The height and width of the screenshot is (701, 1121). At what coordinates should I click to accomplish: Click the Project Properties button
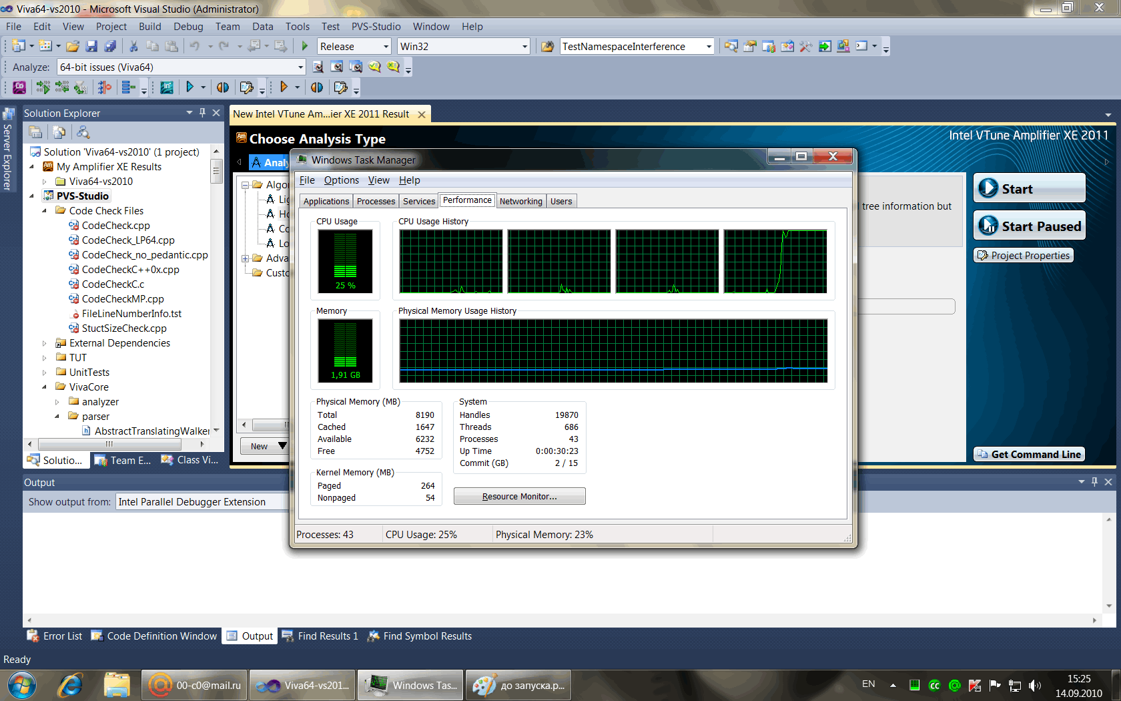point(1024,255)
